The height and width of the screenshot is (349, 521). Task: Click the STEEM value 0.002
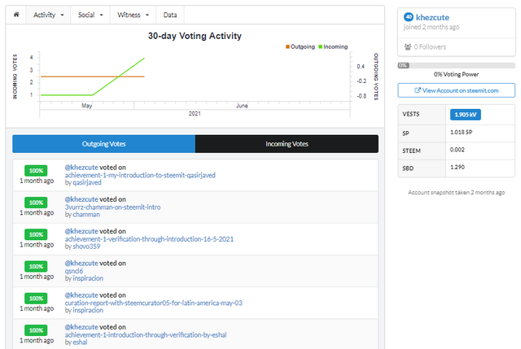tap(458, 150)
